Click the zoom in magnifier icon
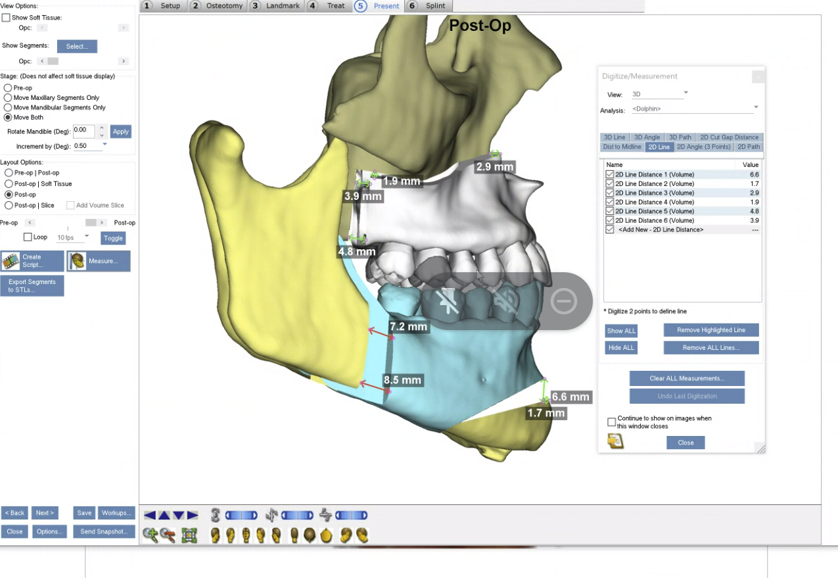Image resolution: width=838 pixels, height=578 pixels. [150, 535]
